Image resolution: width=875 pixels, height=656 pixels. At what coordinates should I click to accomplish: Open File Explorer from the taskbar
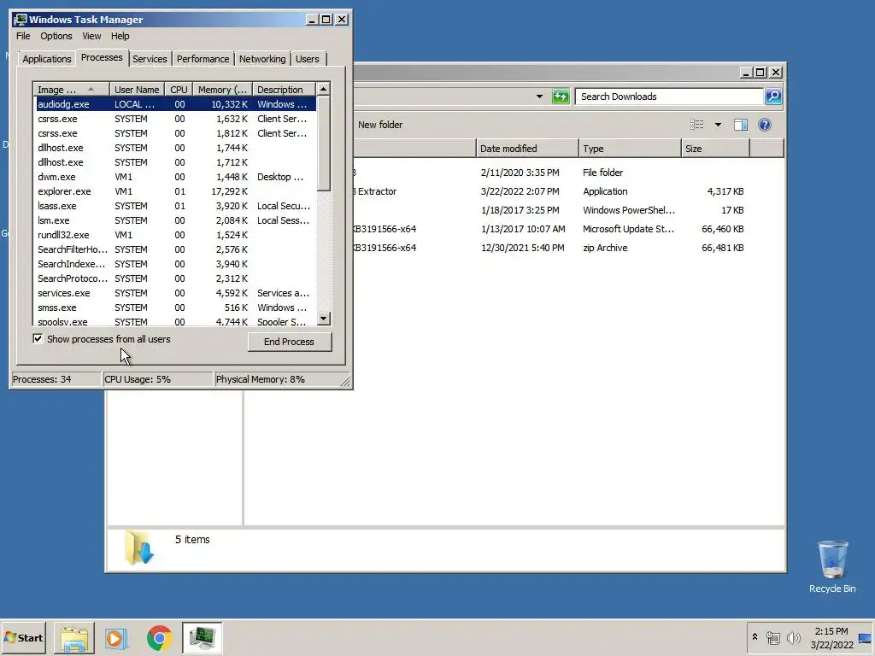coord(74,637)
